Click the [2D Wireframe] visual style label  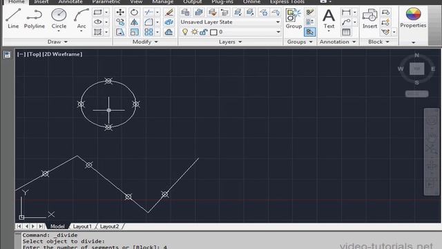point(62,54)
